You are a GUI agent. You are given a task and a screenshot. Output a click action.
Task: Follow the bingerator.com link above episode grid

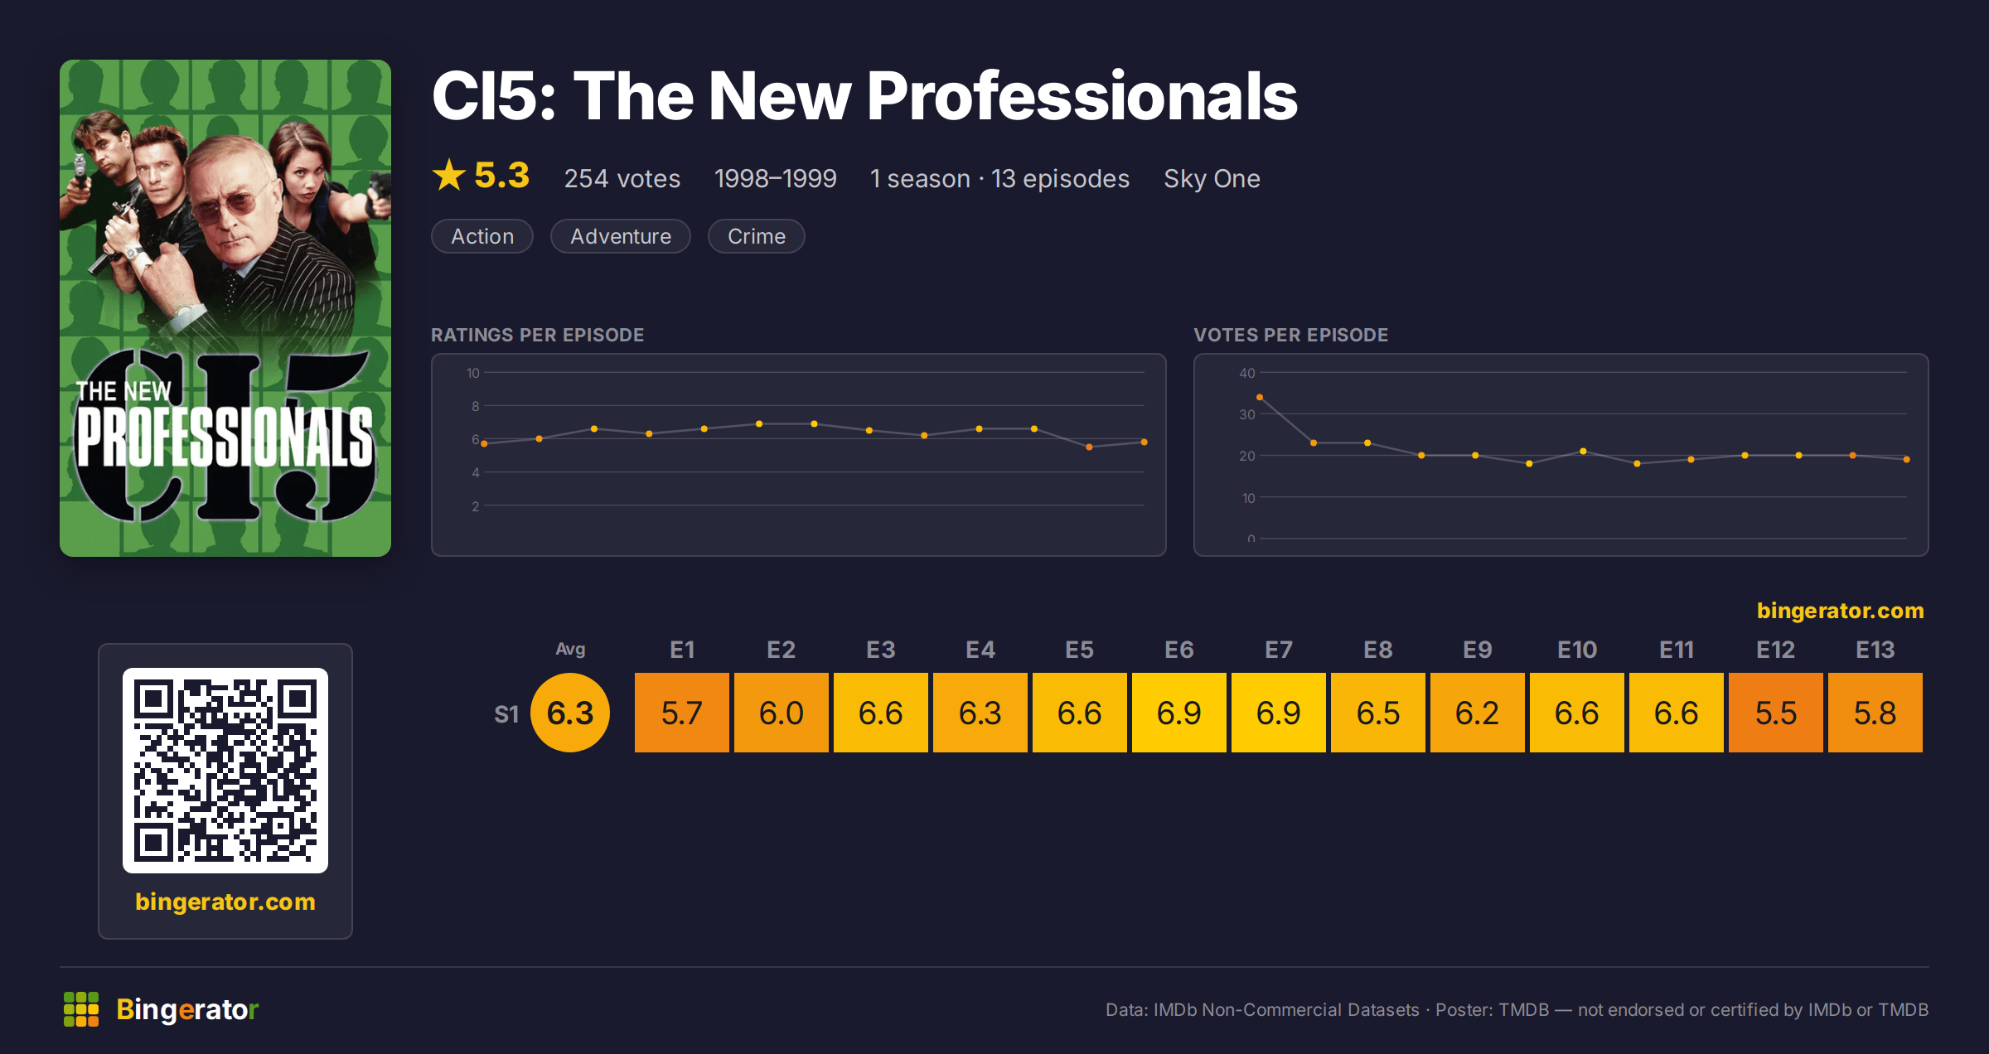click(1840, 611)
